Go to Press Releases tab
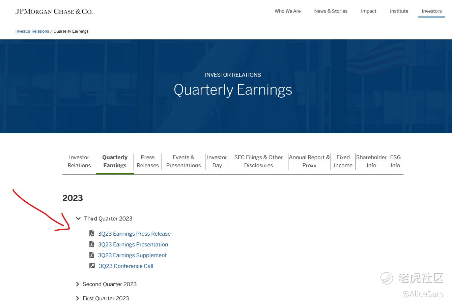The height and width of the screenshot is (304, 452). 148,161
